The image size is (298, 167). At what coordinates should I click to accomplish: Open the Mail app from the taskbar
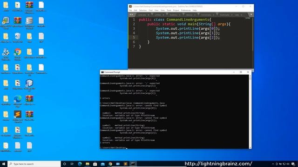click(x=103, y=164)
